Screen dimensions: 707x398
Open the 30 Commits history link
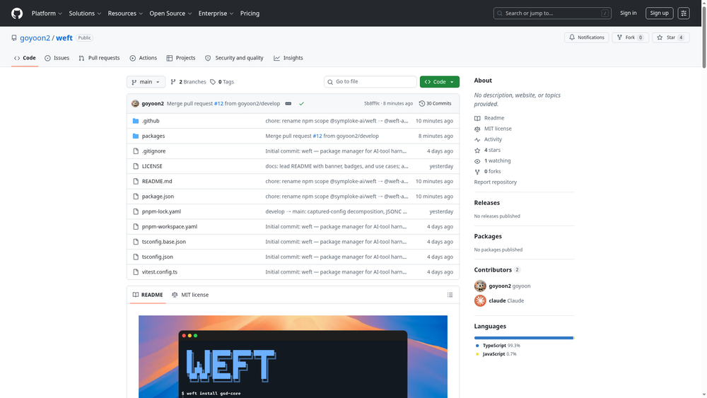435,104
